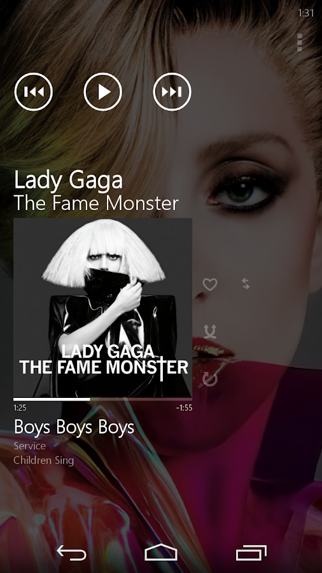This screenshot has height=573, width=322.
Task: Toggle the crossed-arrows shuffle icon
Action: [210, 332]
